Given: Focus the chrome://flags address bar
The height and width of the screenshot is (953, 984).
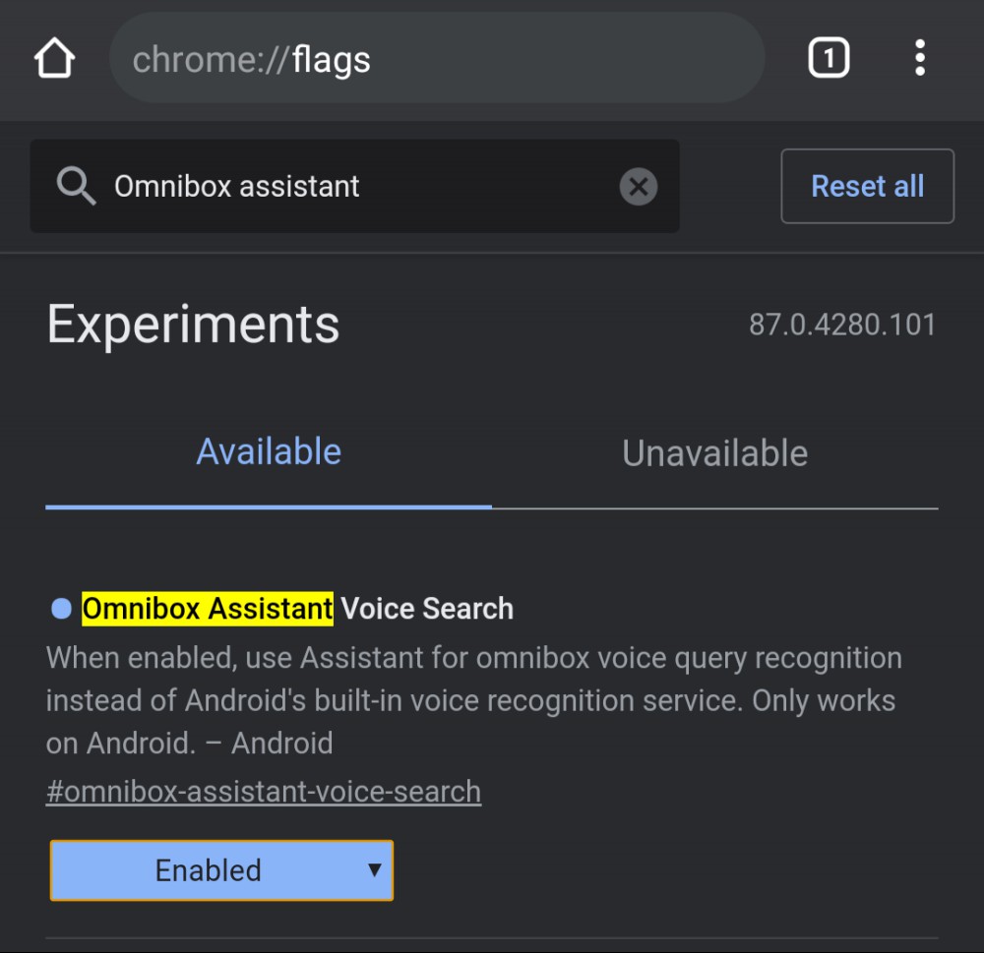Looking at the screenshot, I should tap(437, 58).
